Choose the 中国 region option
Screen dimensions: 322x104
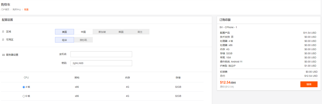(x=83, y=32)
